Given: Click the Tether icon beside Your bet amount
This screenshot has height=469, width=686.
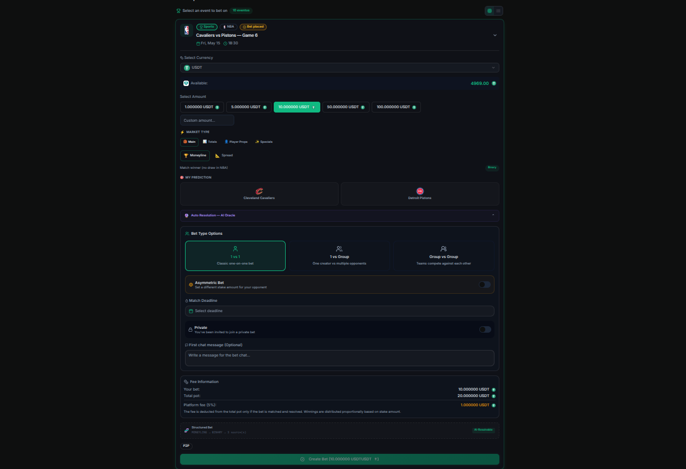Looking at the screenshot, I should (493, 389).
